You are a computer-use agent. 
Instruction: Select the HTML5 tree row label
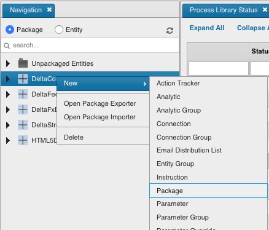coord(44,140)
